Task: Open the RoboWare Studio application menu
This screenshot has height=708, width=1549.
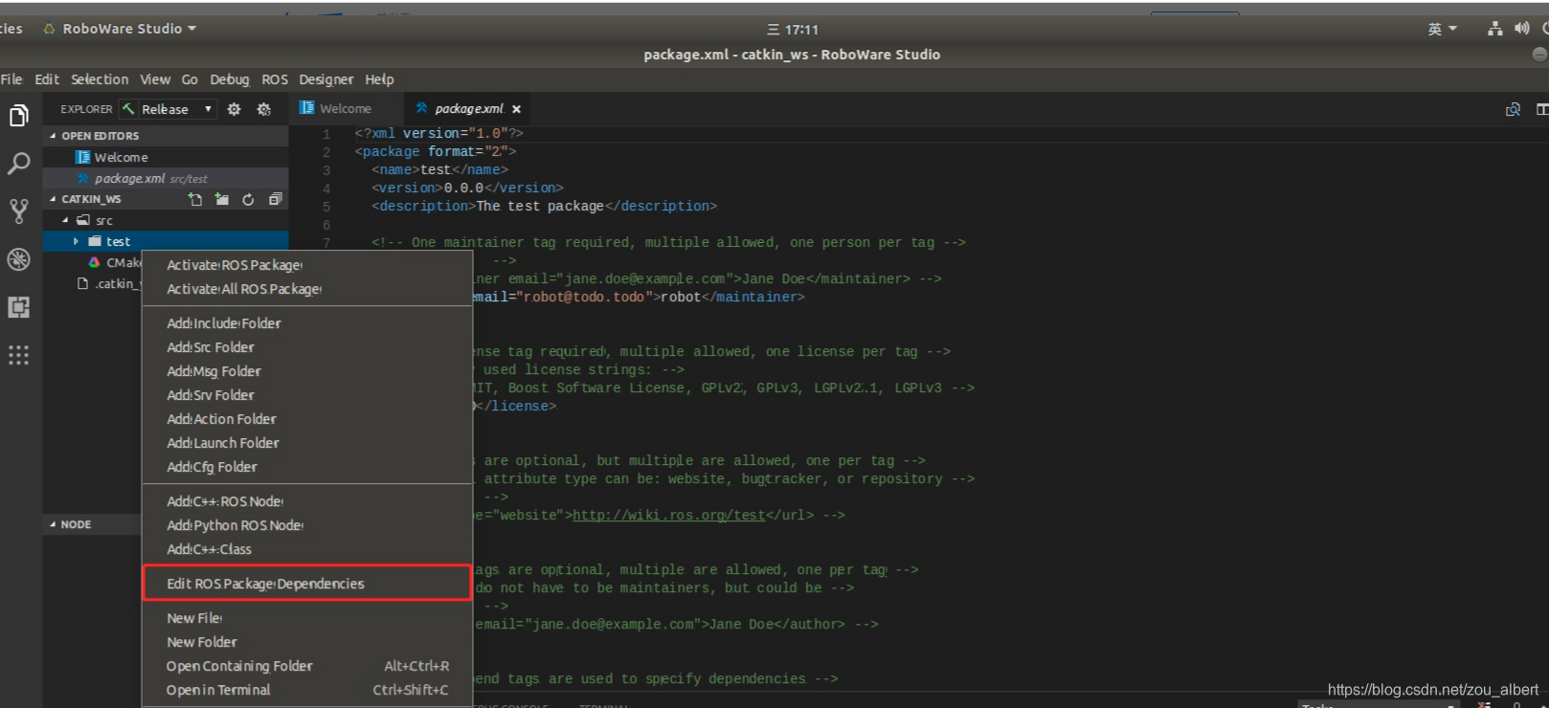Action: tap(121, 29)
